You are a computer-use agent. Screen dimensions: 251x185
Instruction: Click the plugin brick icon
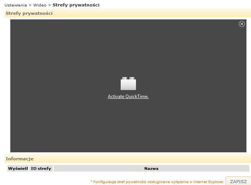(128, 84)
